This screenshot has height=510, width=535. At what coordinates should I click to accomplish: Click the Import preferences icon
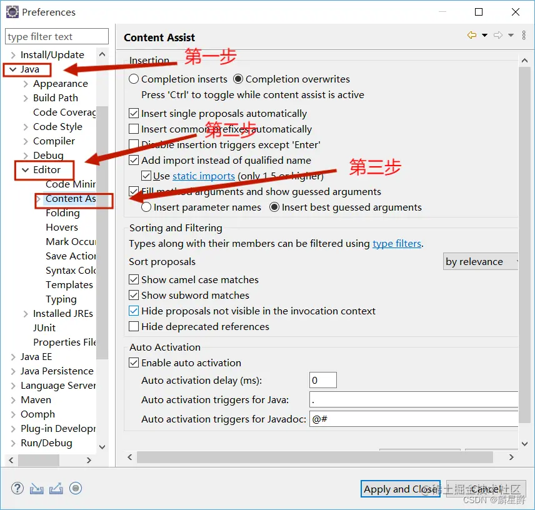tap(36, 489)
